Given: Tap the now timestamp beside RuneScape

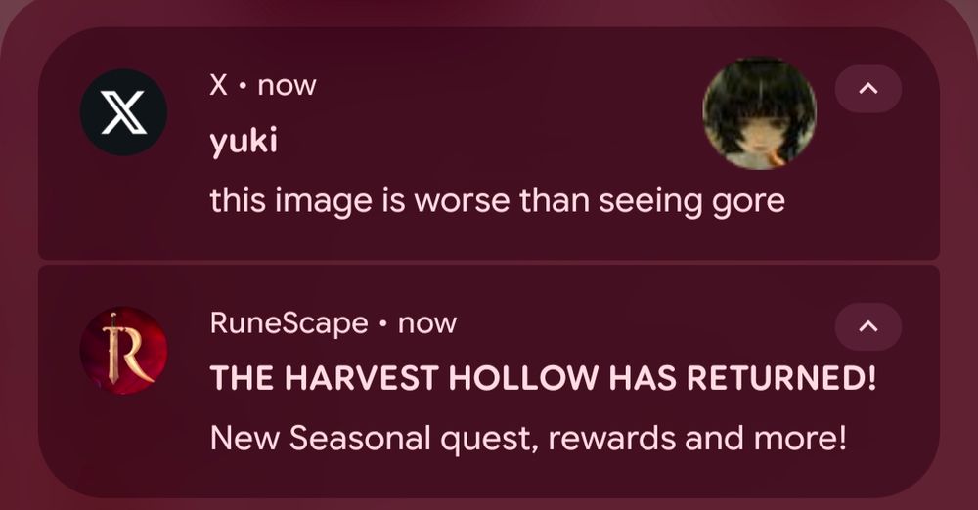Looking at the screenshot, I should pyautogui.click(x=427, y=324).
